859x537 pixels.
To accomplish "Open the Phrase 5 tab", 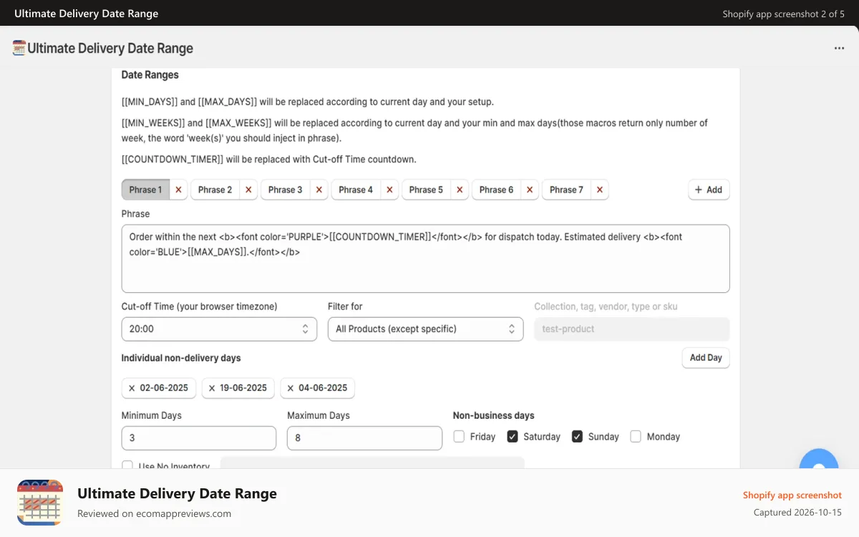I will pos(426,190).
